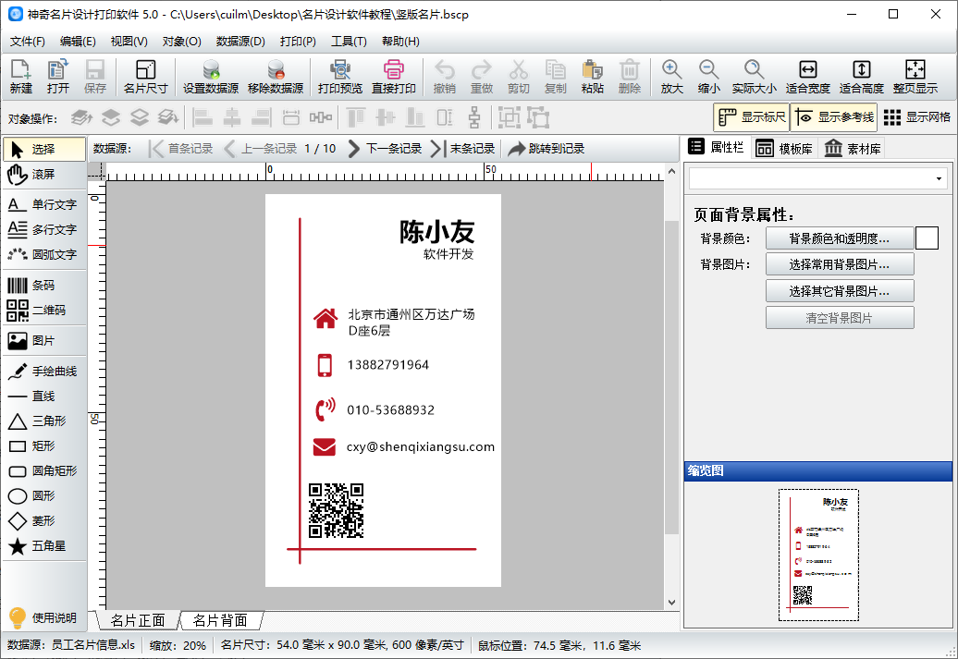The height and width of the screenshot is (659, 958).
Task: Select the 直线 line tool
Action: tap(44, 397)
